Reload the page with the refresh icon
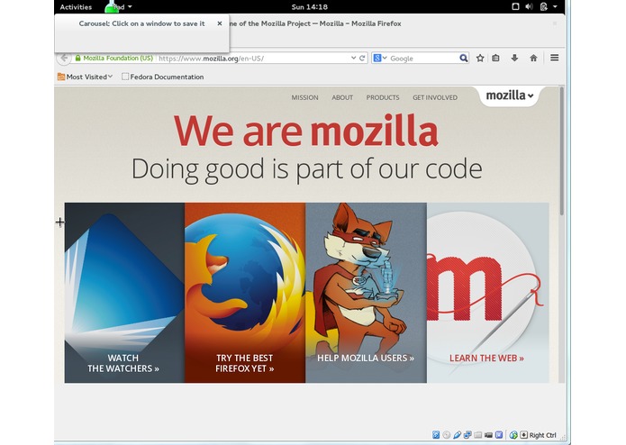The image size is (626, 445). tap(362, 59)
